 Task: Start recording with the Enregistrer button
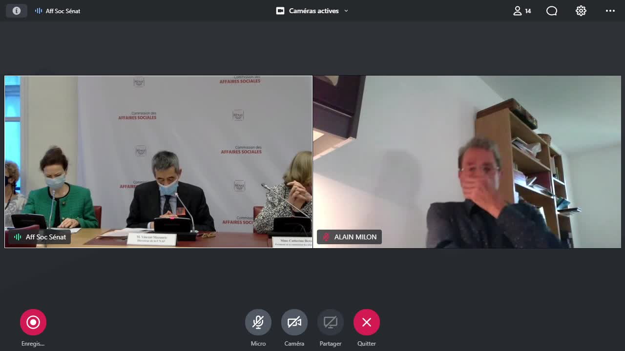coord(33,322)
